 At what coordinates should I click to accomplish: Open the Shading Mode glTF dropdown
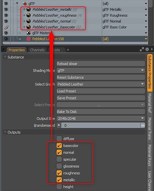click(x=101, y=71)
